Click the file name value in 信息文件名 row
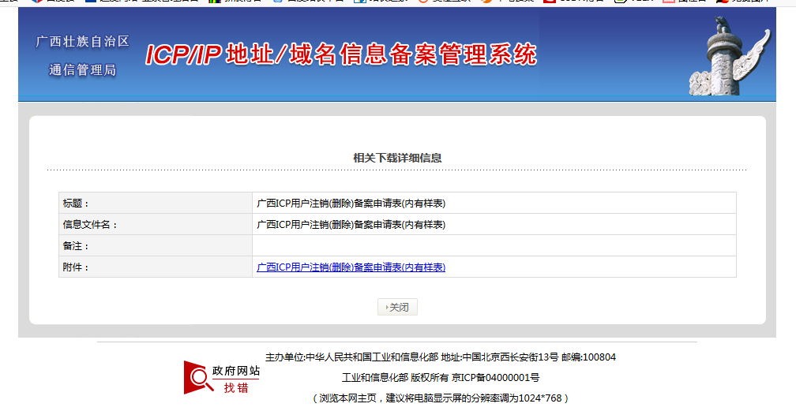Image resolution: width=796 pixels, height=411 pixels. 351,225
